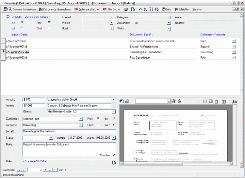245x178 pixels.
Task: Click the 'Dokumente einlesen' button
Action: point(20,10)
